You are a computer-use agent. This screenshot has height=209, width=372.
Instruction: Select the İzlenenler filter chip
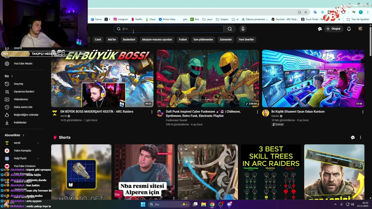tap(226, 39)
